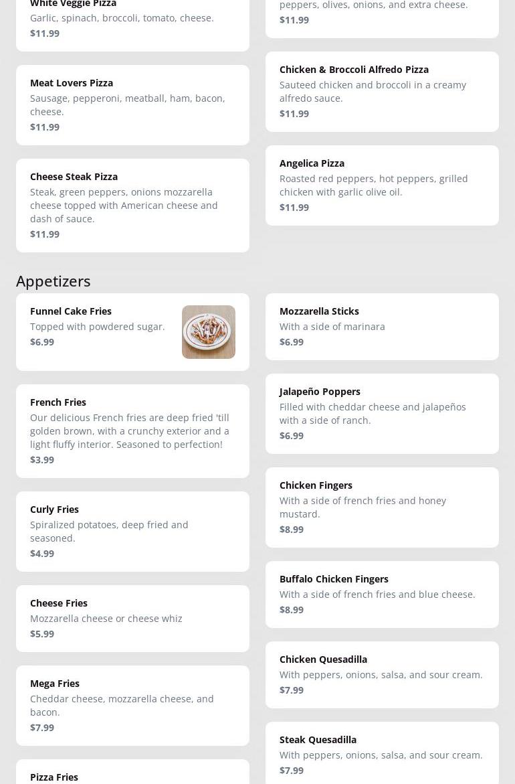Image resolution: width=515 pixels, height=784 pixels.
Task: Select Jalapeño Poppers with ranch
Action: coord(382,413)
